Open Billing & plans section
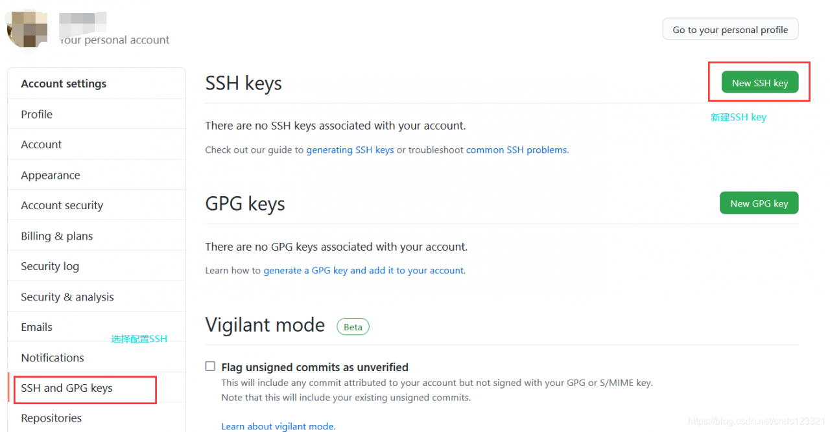The height and width of the screenshot is (432, 830). 57,236
